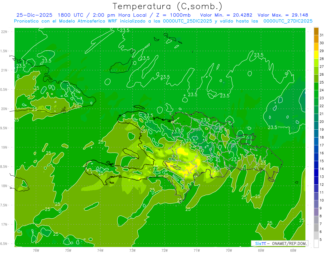The height and width of the screenshot is (254, 329).
Task: Click the 'ONAMET/REP.DOM.' credit label
Action: pos(289,243)
